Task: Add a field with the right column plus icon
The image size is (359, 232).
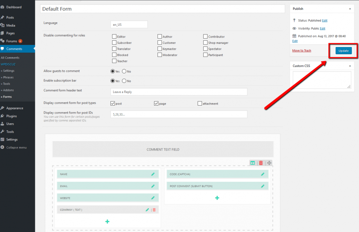Action: click(x=217, y=198)
